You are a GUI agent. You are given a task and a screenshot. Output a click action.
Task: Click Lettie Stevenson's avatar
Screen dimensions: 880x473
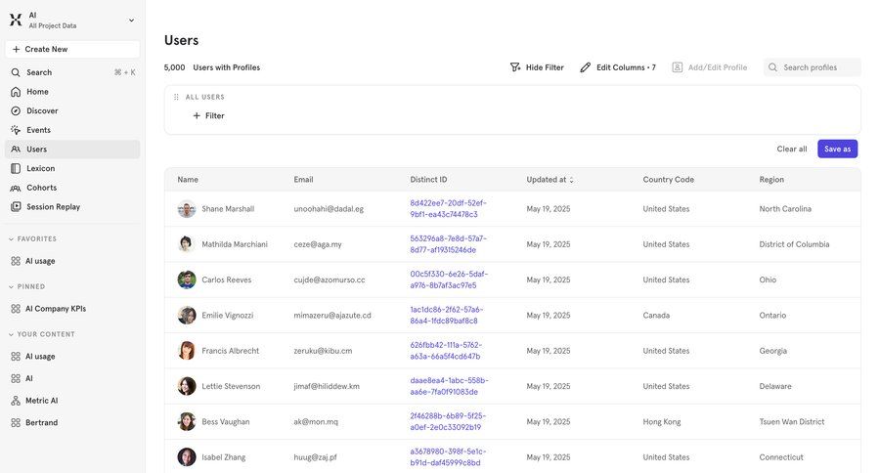coord(187,386)
